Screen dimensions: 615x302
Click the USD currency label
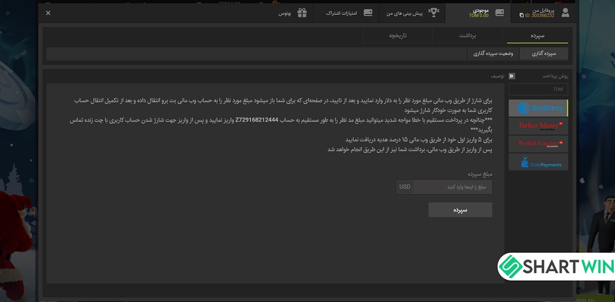(405, 187)
